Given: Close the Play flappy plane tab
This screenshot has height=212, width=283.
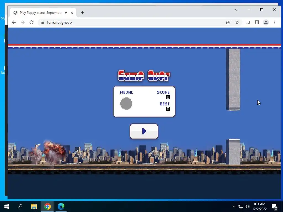Looking at the screenshot, I should click(72, 13).
